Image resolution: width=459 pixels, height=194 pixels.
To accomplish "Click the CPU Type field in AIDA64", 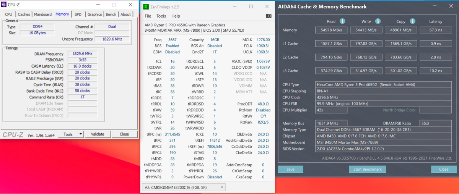I will pyautogui.click(x=384, y=85).
